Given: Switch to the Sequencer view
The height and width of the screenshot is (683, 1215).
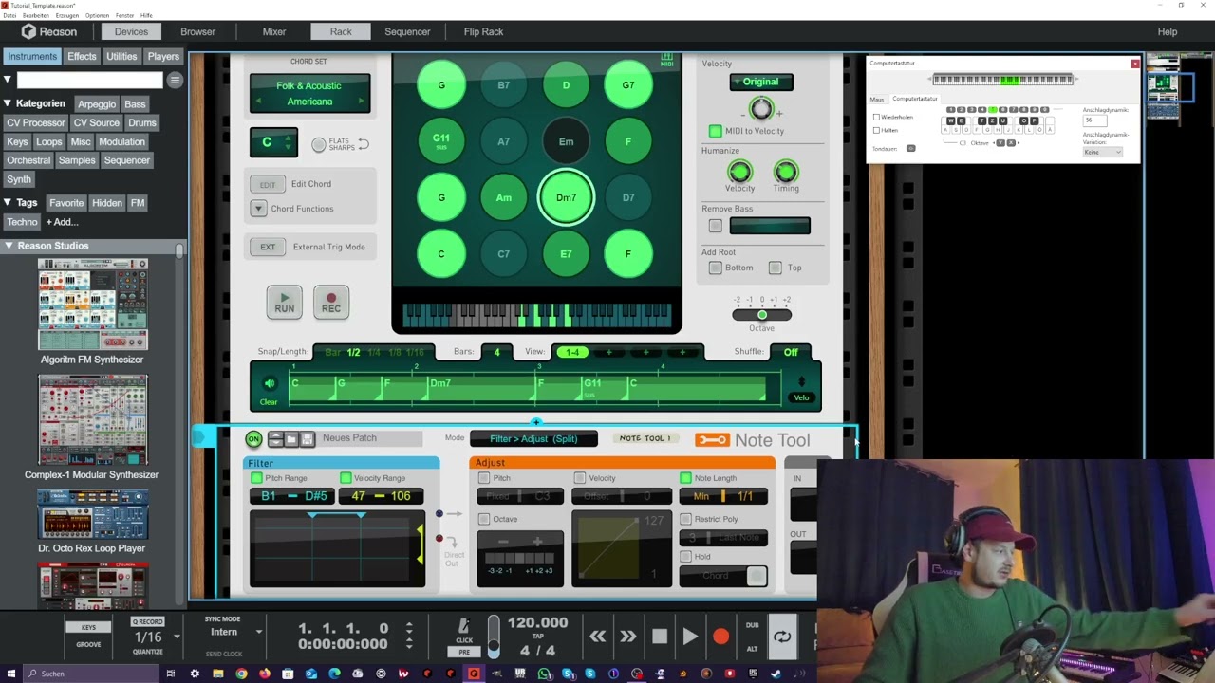Looking at the screenshot, I should tap(407, 31).
